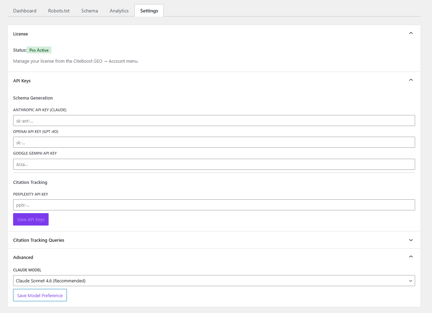Collapse the License section chevron

(411, 33)
